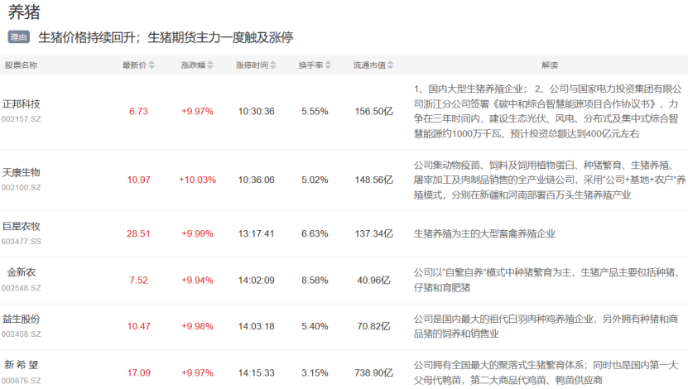Viewport: 688px width, 389px height.
Task: Click market cap 148.56亿
Action: point(374,180)
